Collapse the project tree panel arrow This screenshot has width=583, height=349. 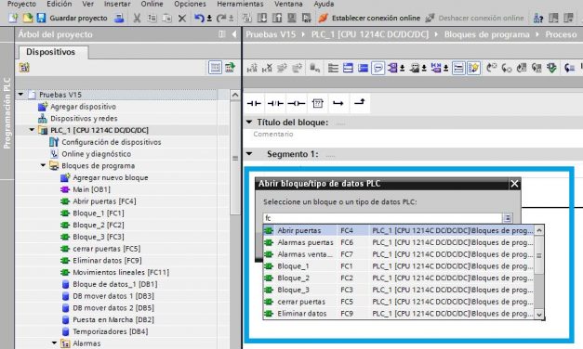point(234,34)
